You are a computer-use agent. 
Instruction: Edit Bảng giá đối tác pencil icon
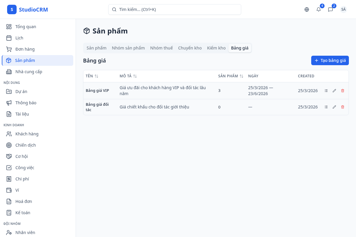coord(334,107)
